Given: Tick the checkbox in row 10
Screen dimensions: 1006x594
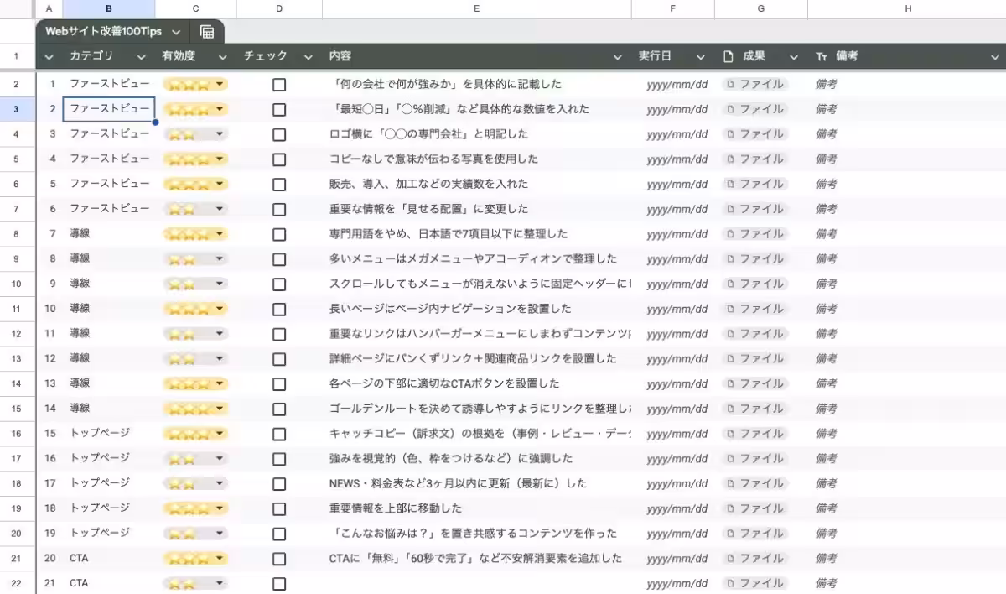Looking at the screenshot, I should click(x=278, y=284).
